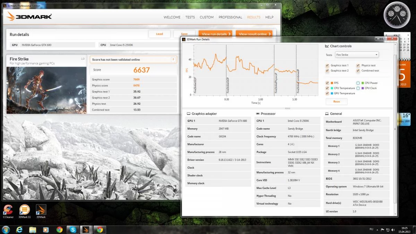Open the 3DMark 11 desktop shortcut

tap(25, 211)
